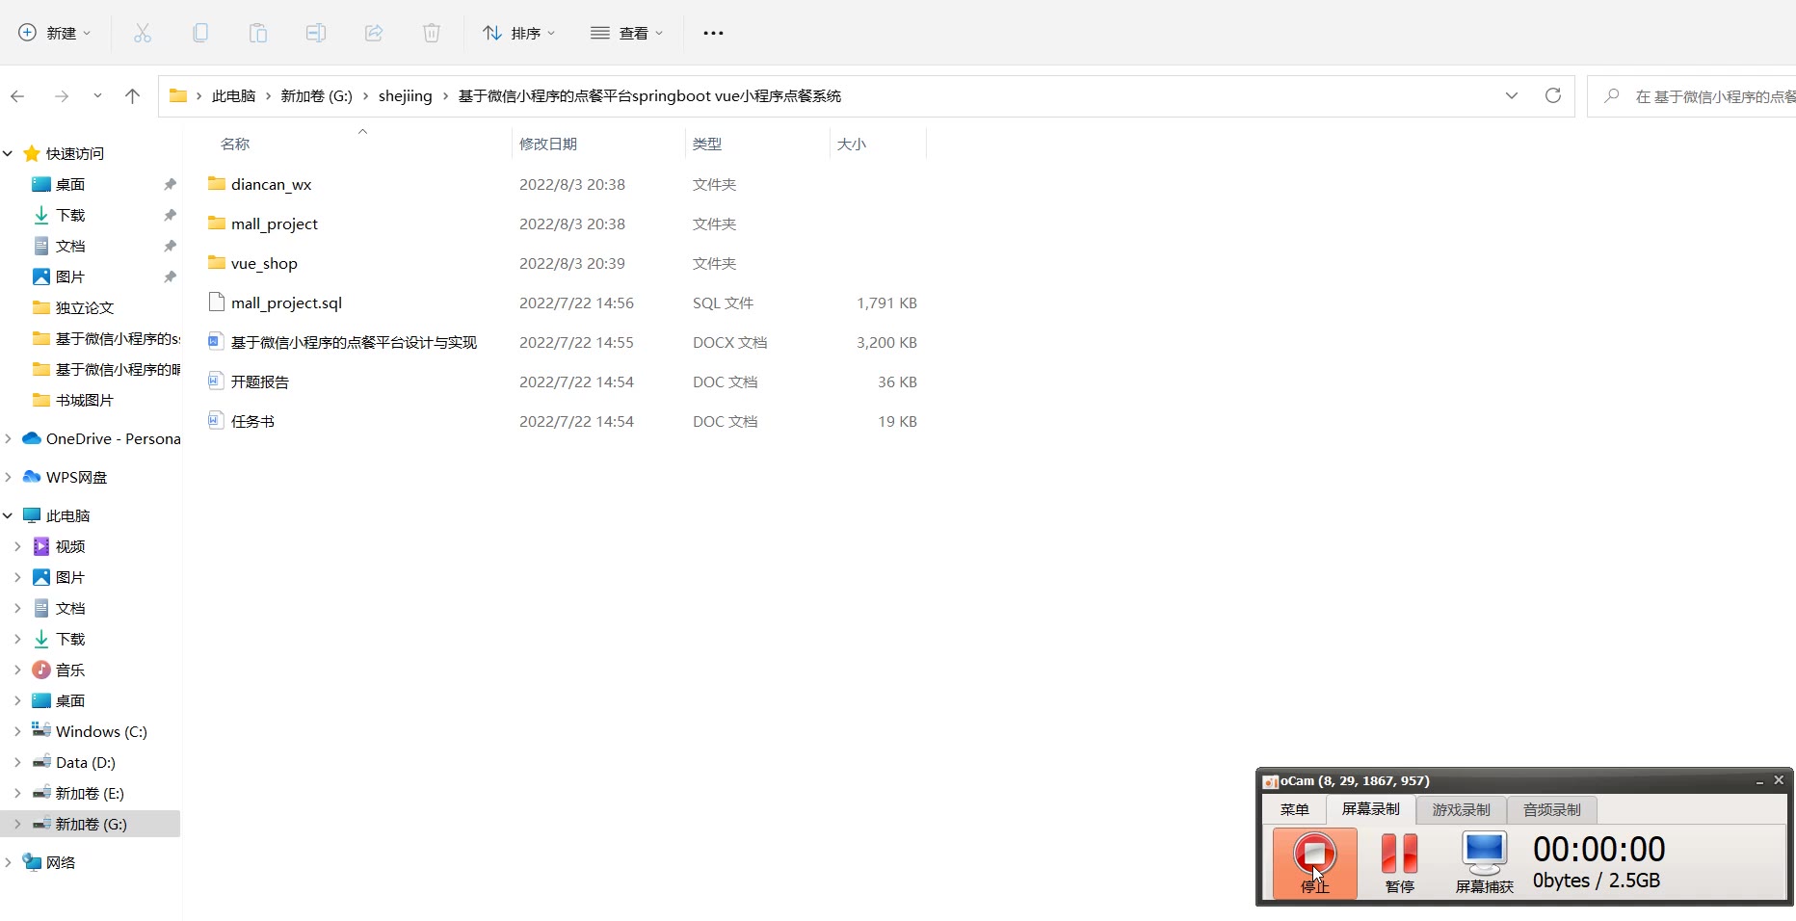Image resolution: width=1796 pixels, height=921 pixels.
Task: Expand the WPS网盘 node
Action: click(8, 477)
